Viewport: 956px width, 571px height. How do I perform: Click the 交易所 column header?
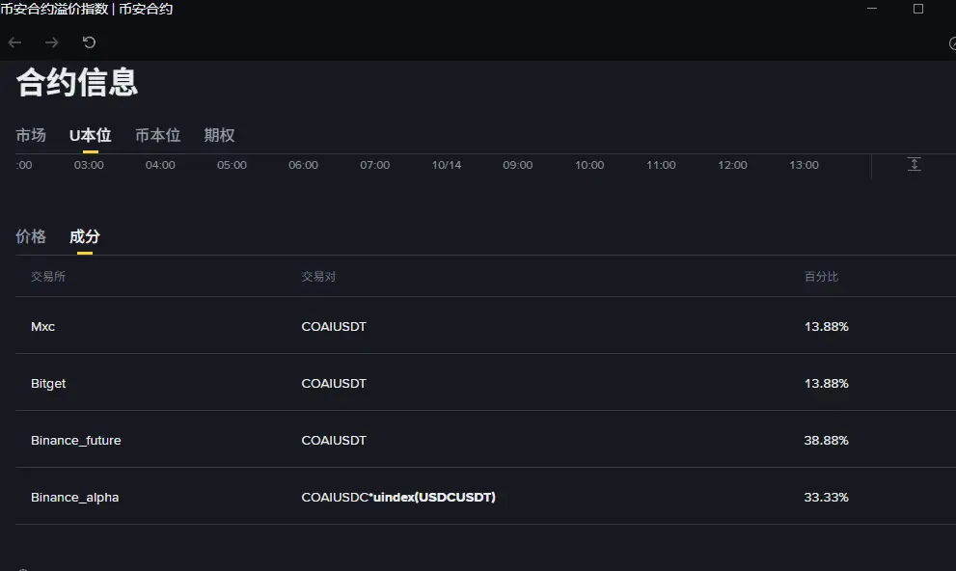(48, 277)
